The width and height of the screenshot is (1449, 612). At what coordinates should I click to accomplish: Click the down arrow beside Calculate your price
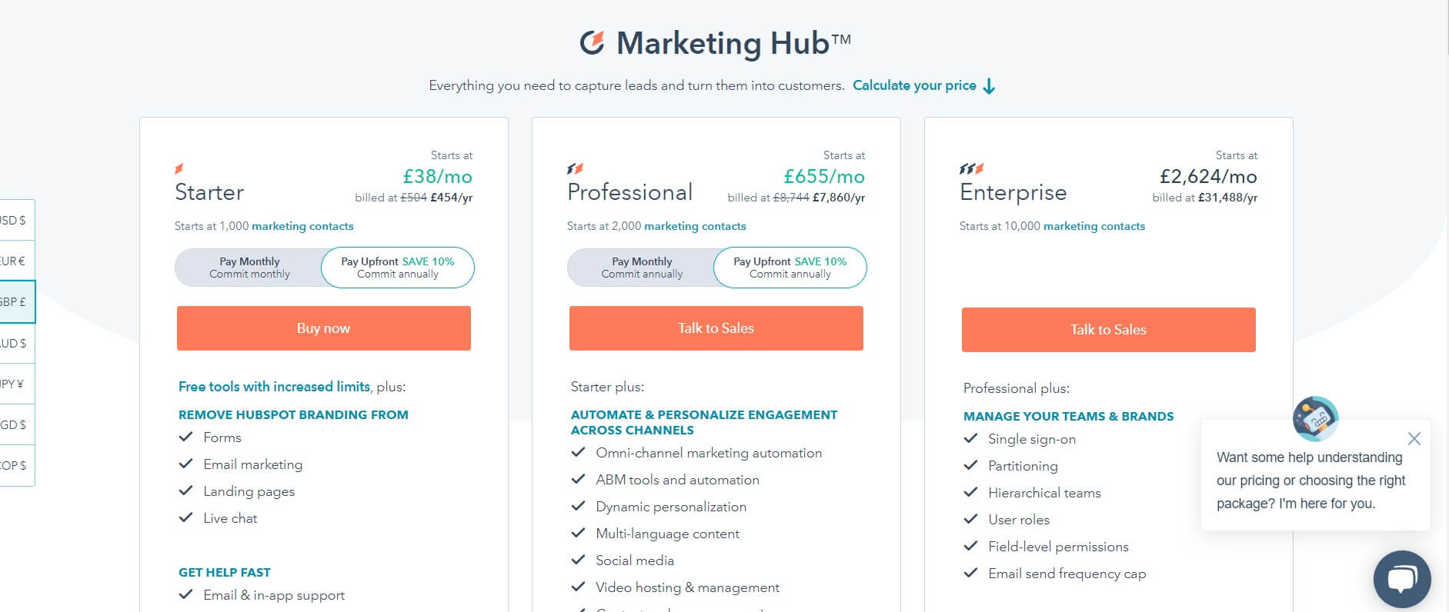coord(990,86)
